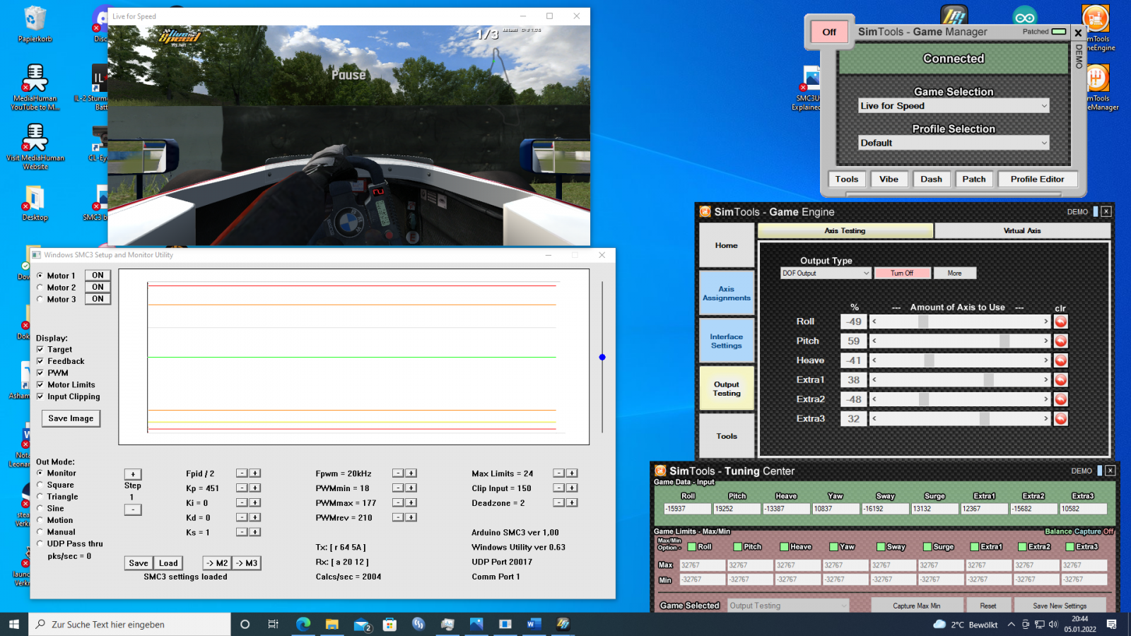Clear the Roll axis with red clr icon

point(1060,322)
